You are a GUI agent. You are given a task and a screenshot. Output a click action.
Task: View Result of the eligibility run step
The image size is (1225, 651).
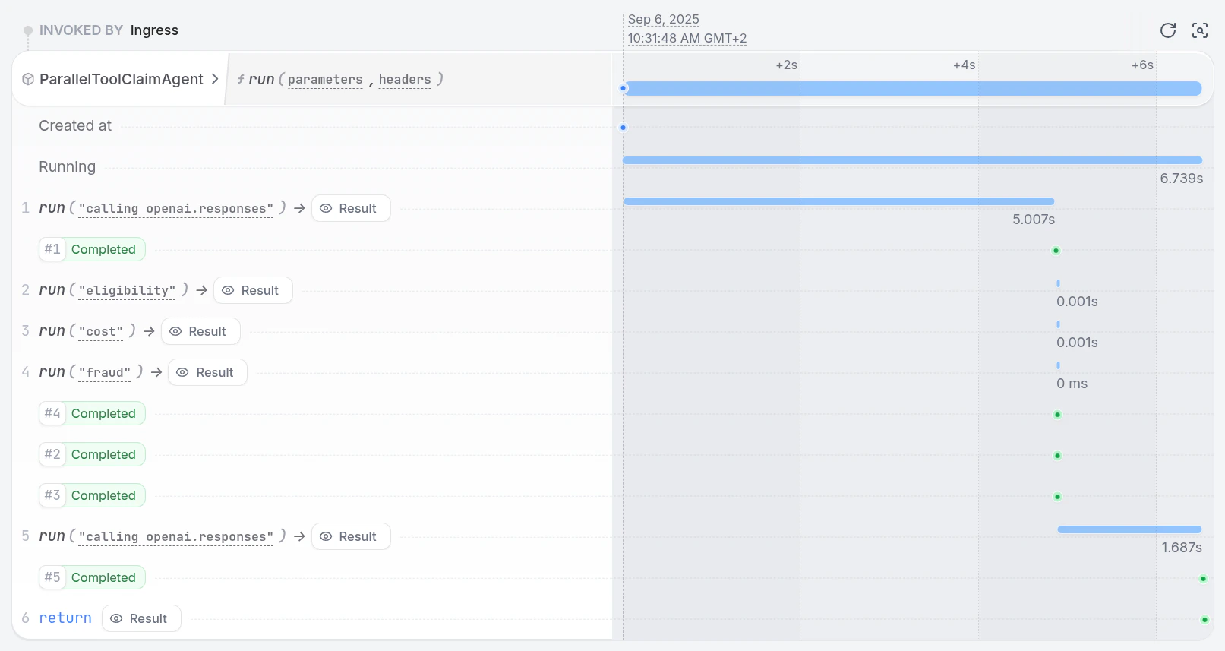(x=253, y=290)
